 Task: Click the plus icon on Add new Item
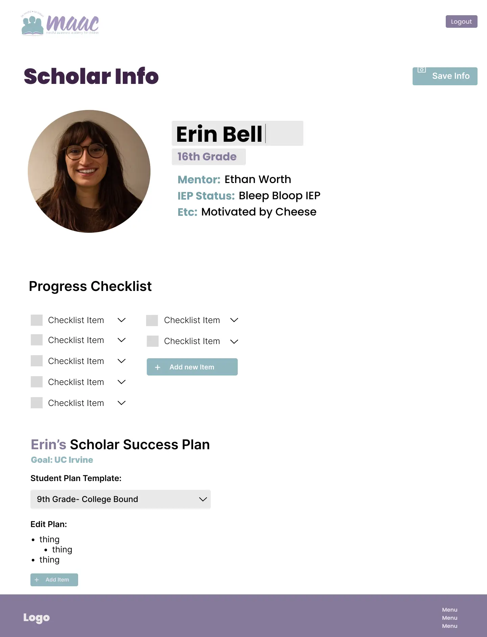[158, 367]
